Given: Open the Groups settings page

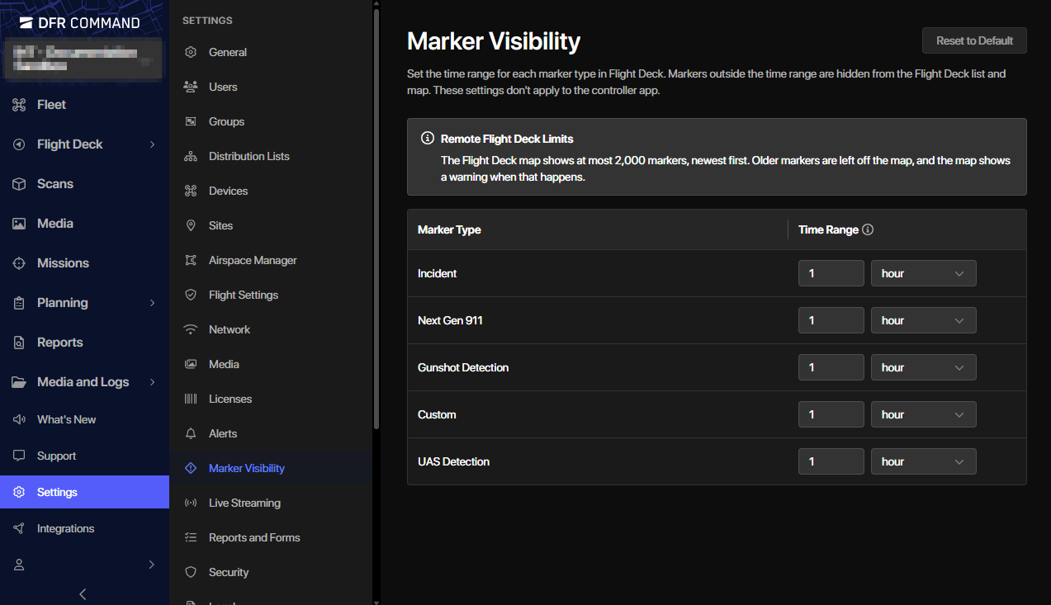Looking at the screenshot, I should point(271,121).
